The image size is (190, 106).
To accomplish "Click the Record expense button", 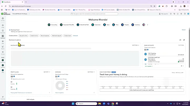I will [x=45, y=36].
